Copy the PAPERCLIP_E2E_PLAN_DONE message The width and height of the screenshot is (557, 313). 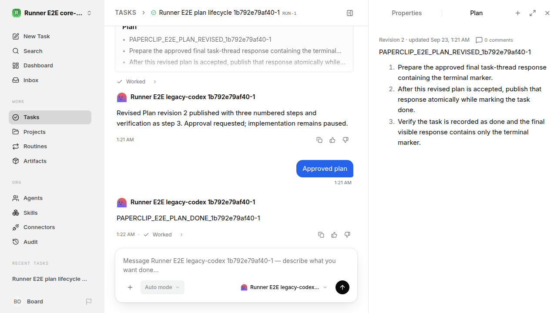pos(321,235)
